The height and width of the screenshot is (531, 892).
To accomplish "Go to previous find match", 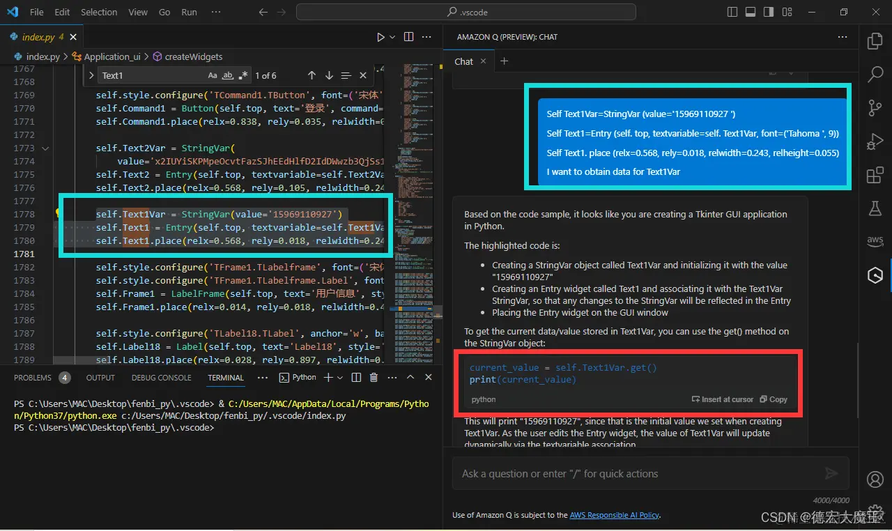I will click(312, 75).
